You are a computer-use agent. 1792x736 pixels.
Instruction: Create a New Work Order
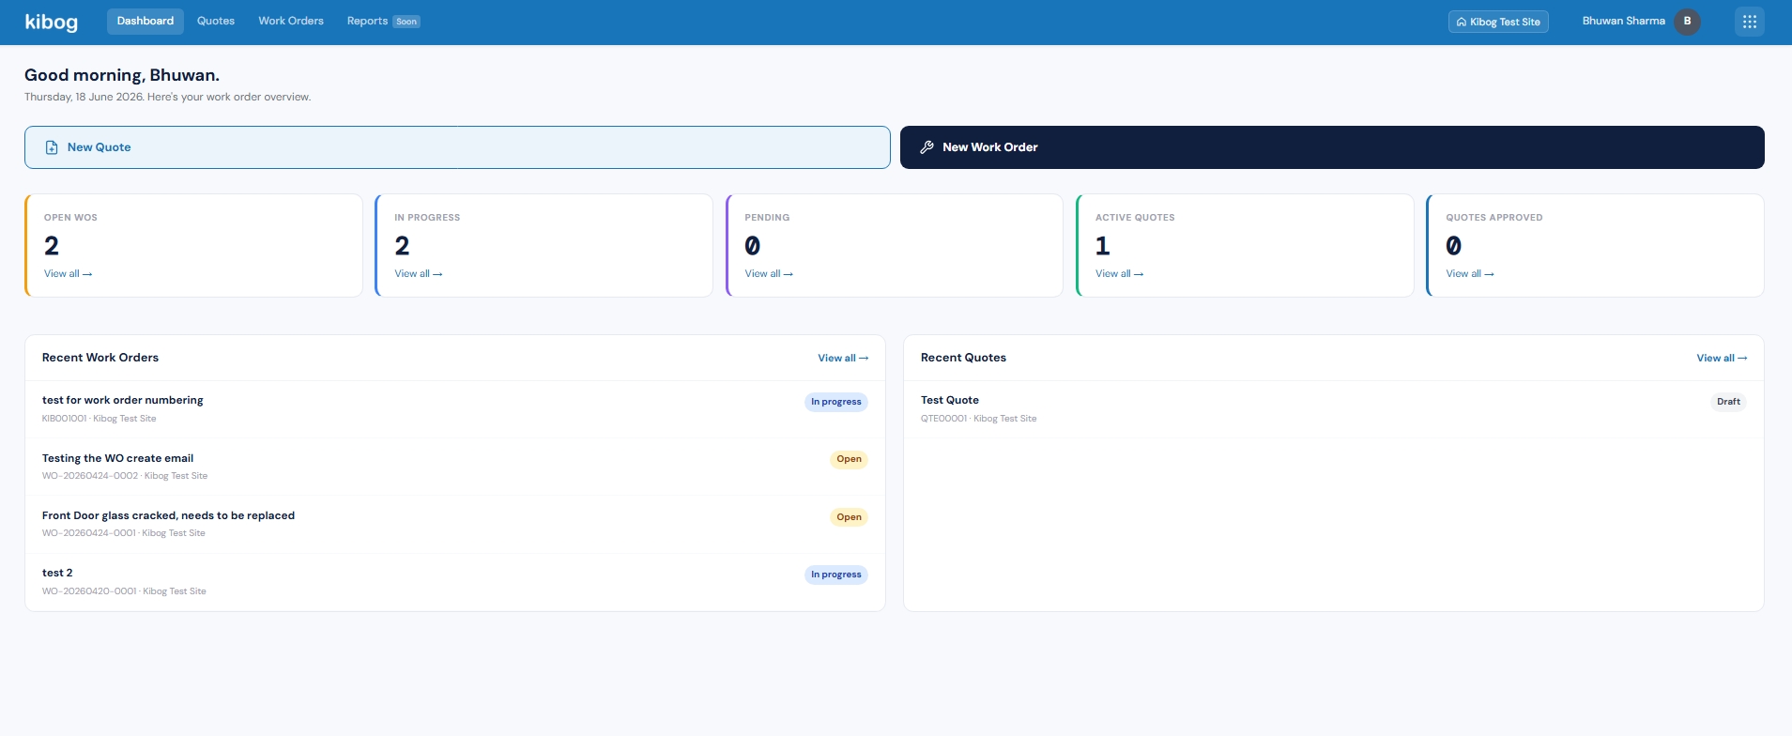coord(1332,147)
